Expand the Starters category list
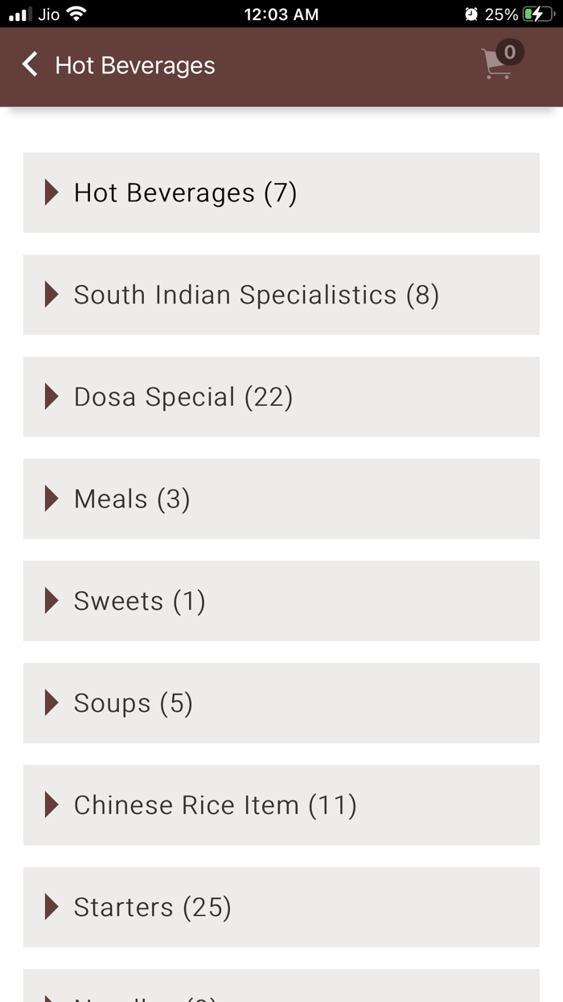Image resolution: width=563 pixels, height=1002 pixels. click(151, 907)
